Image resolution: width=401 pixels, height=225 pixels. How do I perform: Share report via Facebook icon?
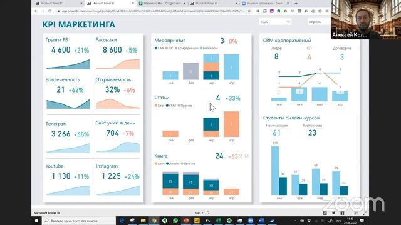click(x=343, y=213)
